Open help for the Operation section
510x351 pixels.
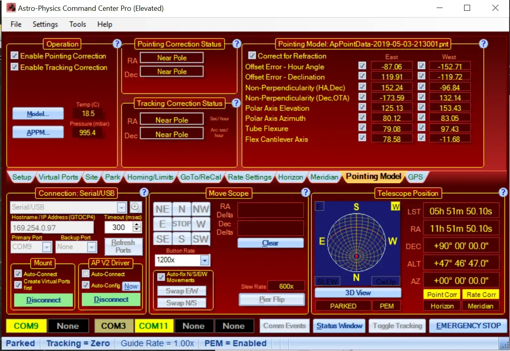[117, 44]
